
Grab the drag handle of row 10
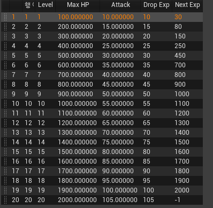[5, 104]
